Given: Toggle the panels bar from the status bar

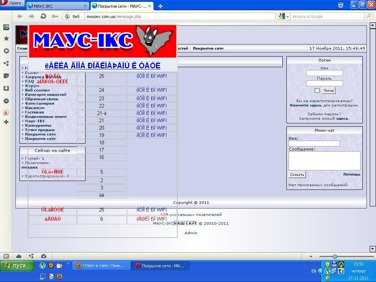Looking at the screenshot, I should tap(6, 256).
